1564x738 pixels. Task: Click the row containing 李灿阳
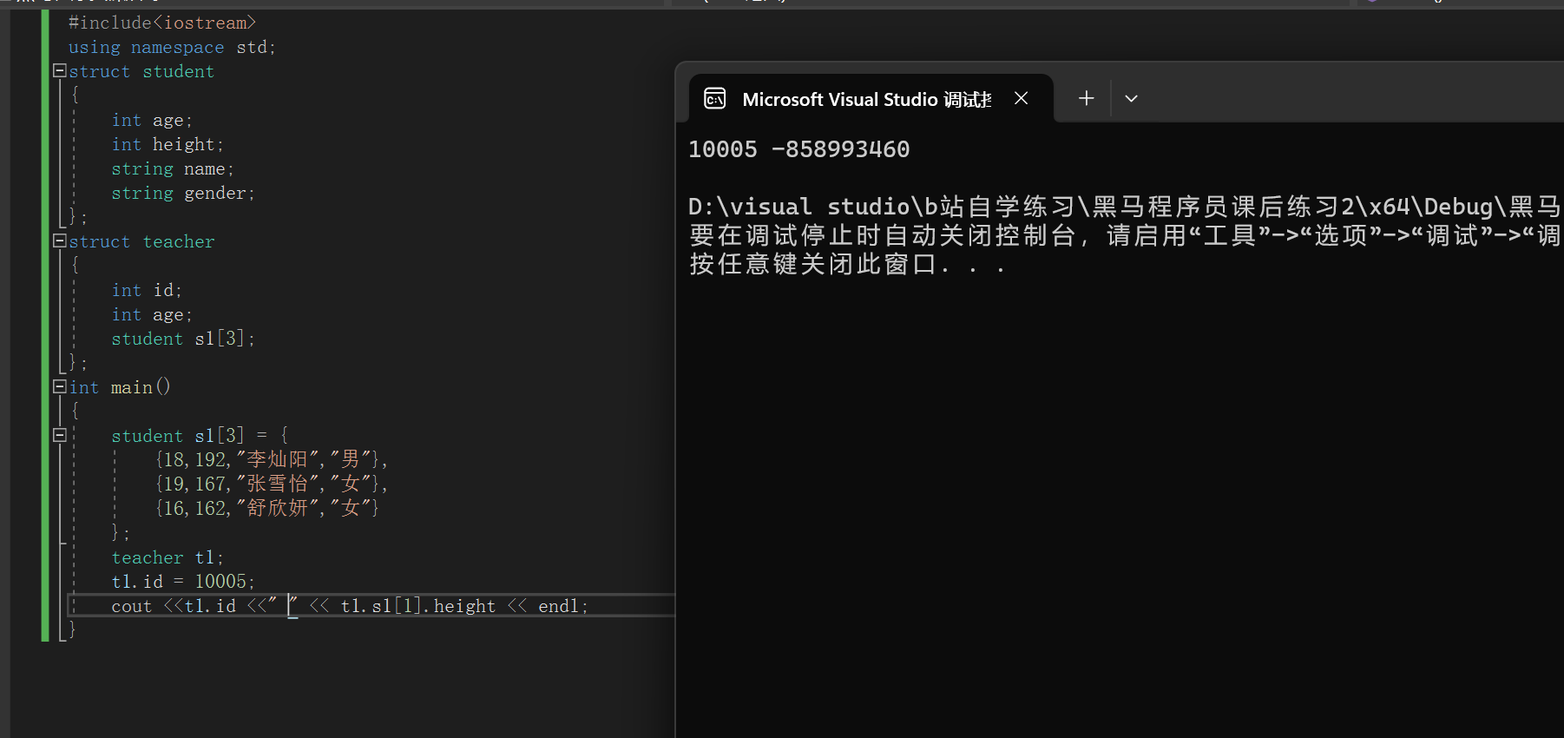tap(272, 459)
